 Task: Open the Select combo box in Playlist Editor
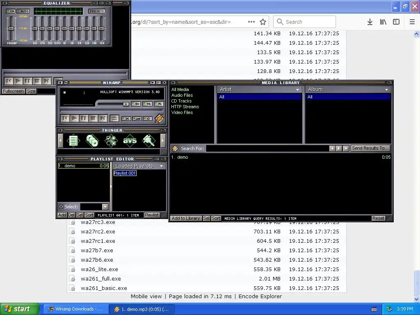point(105,207)
